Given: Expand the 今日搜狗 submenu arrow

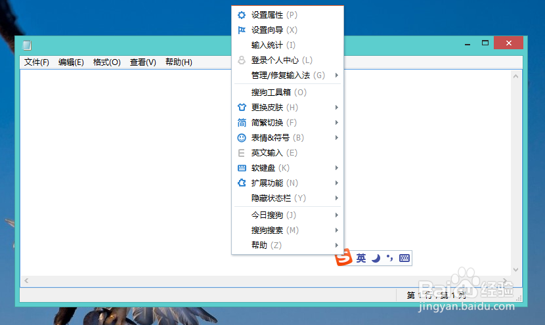Looking at the screenshot, I should [336, 215].
